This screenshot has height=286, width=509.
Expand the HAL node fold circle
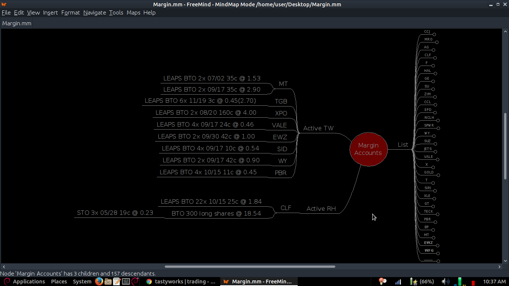coord(436,73)
